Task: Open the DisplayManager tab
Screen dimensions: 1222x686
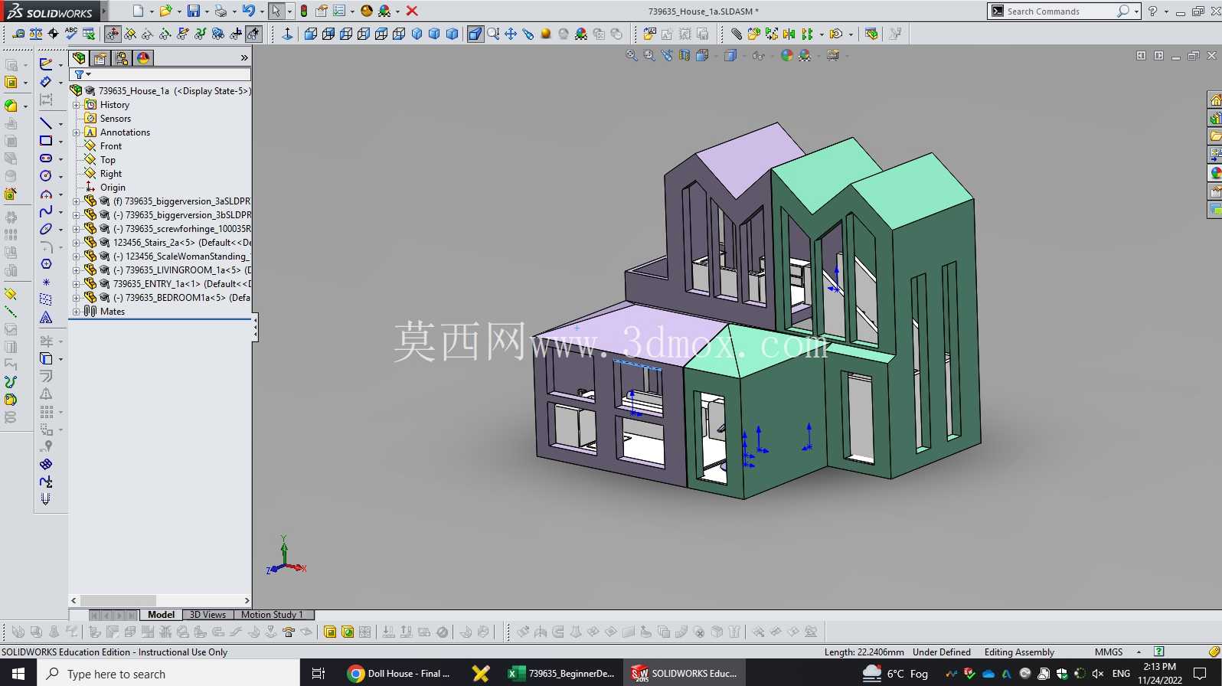Action: pyautogui.click(x=143, y=58)
